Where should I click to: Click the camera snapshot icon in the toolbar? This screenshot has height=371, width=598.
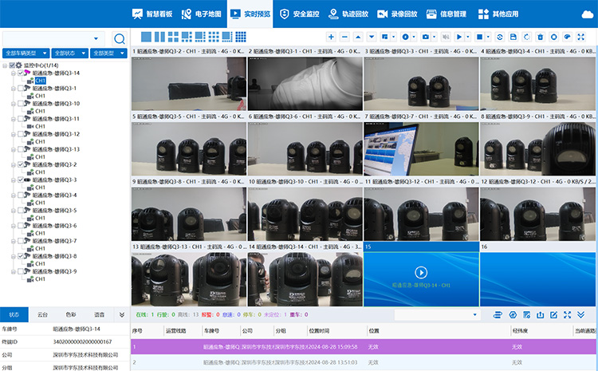point(427,37)
